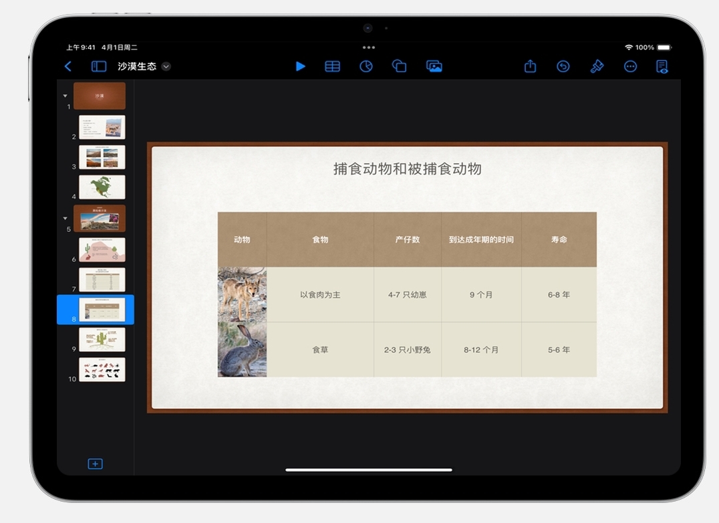The height and width of the screenshot is (523, 719).
Task: Select the slide title 捕食动物和被捕食动物
Action: coord(407,169)
